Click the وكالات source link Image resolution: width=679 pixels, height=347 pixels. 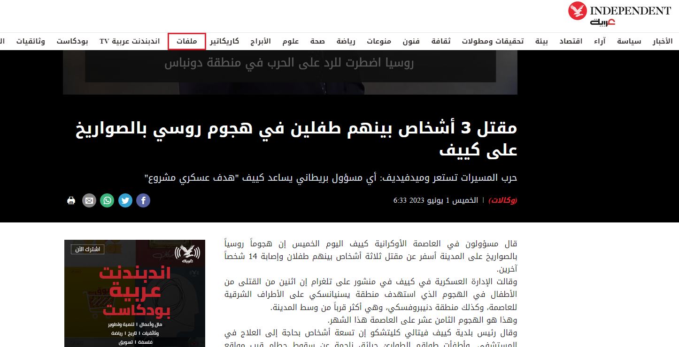[502, 200]
